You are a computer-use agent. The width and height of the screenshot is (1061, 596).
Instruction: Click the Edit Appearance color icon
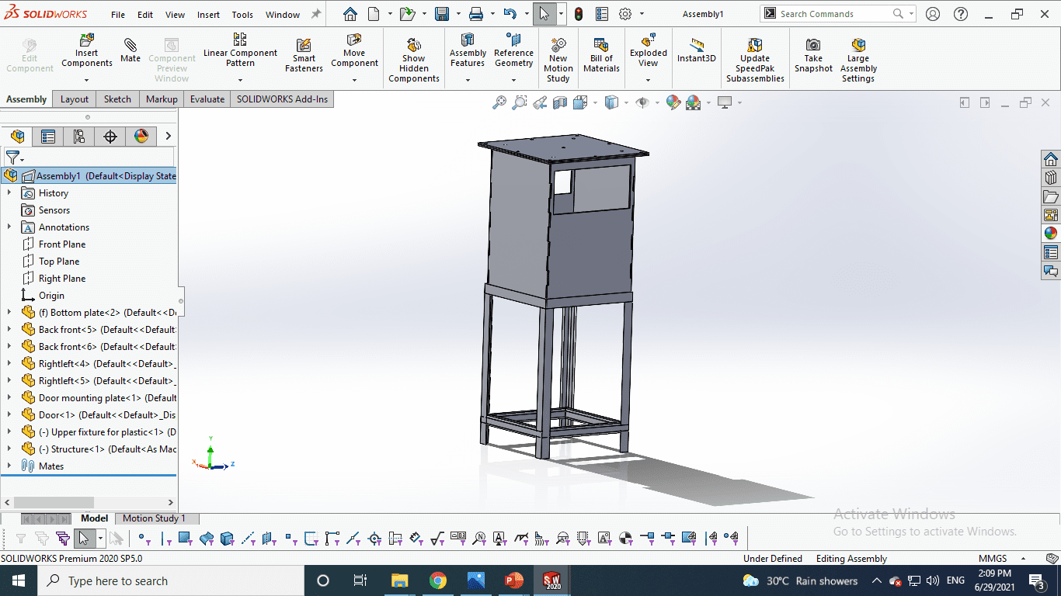673,102
